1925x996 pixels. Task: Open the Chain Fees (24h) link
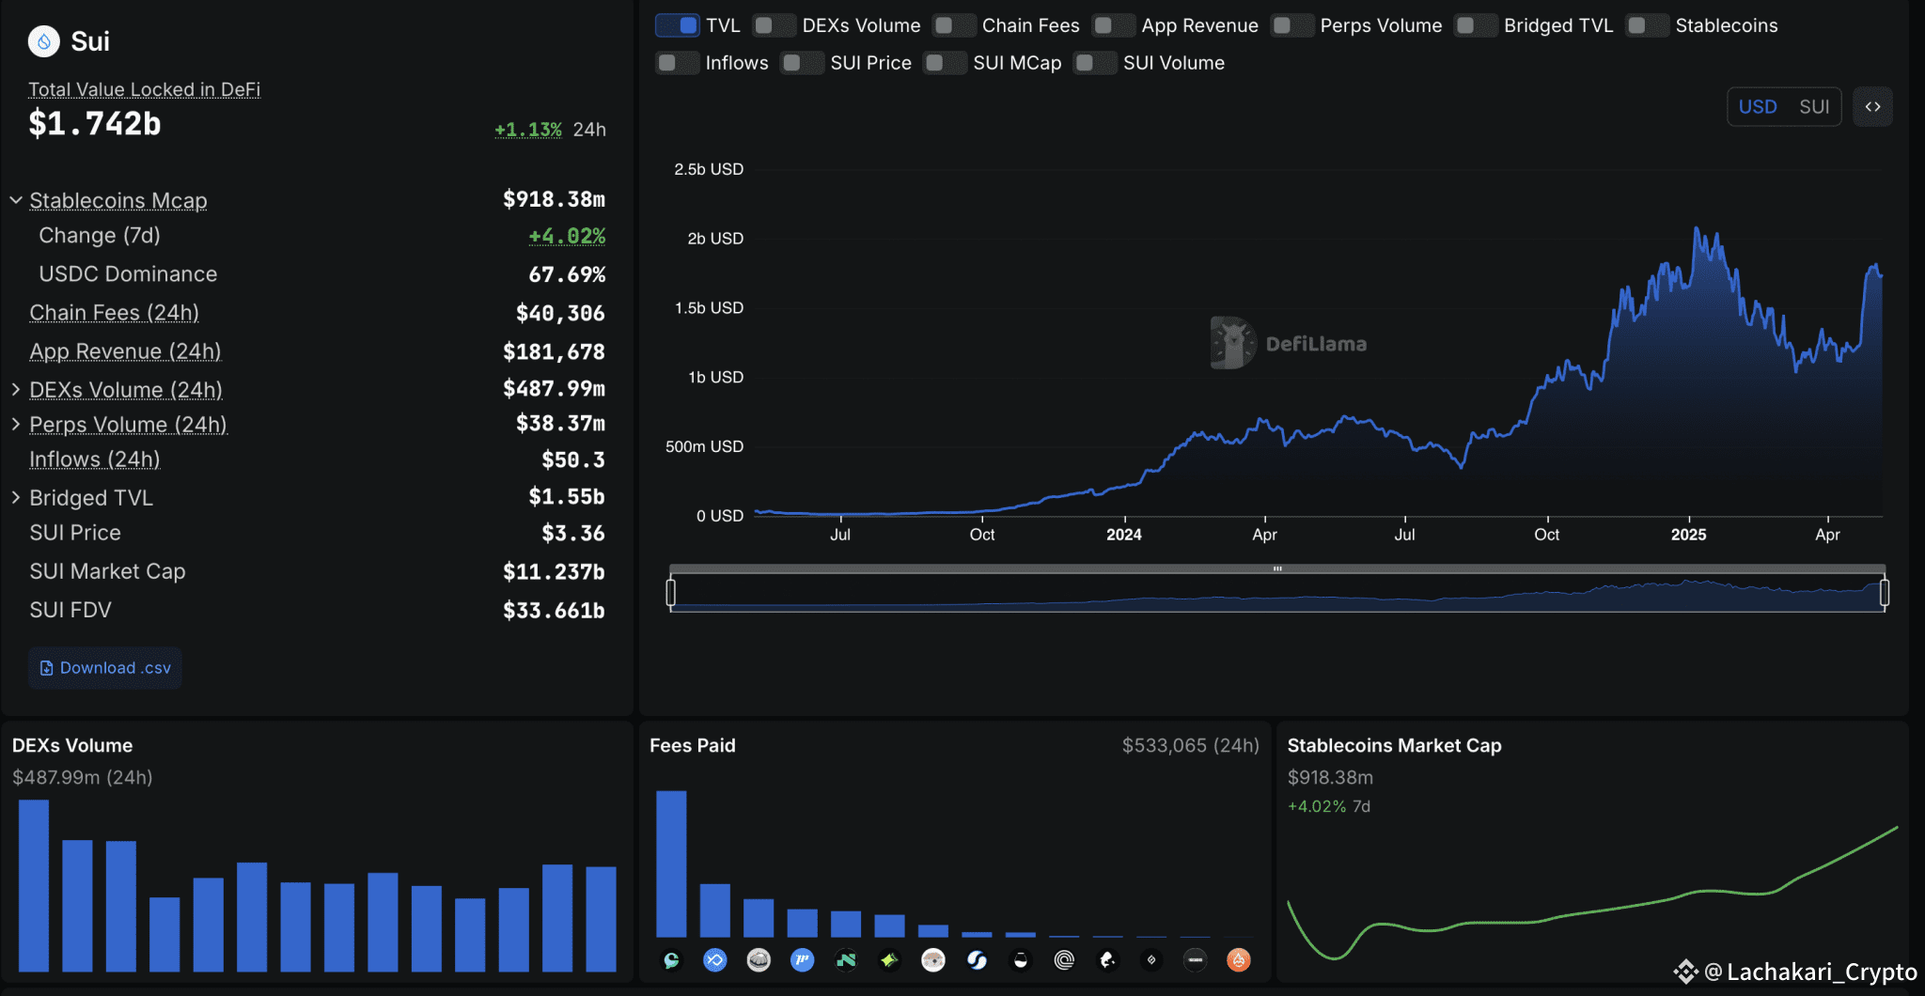(x=114, y=313)
